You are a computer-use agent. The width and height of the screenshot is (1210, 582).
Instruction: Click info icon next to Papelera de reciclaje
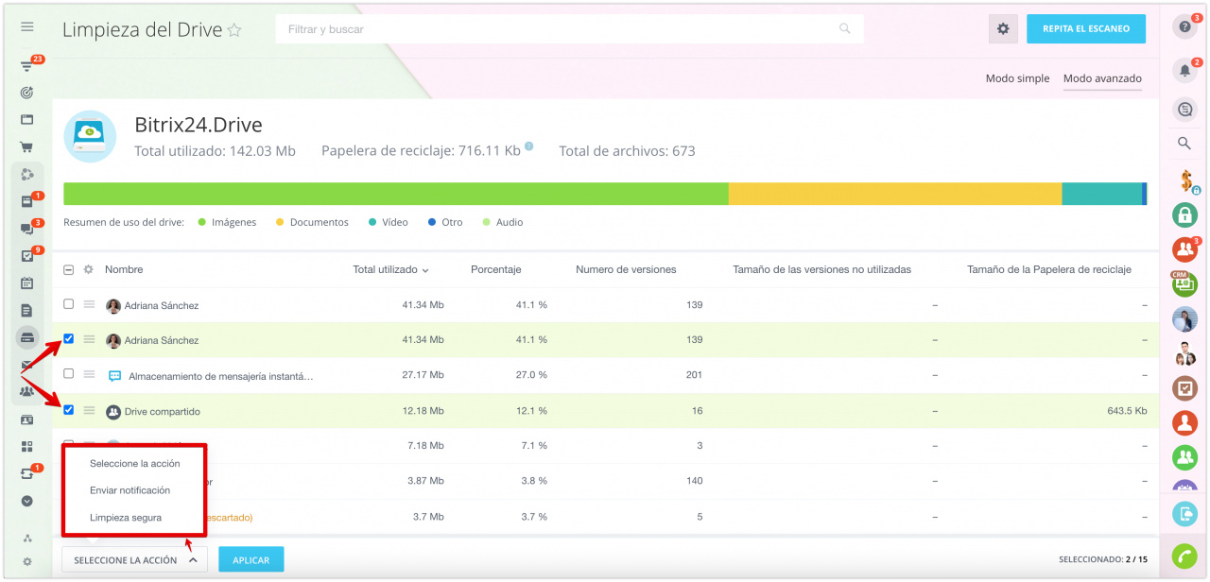(x=529, y=146)
